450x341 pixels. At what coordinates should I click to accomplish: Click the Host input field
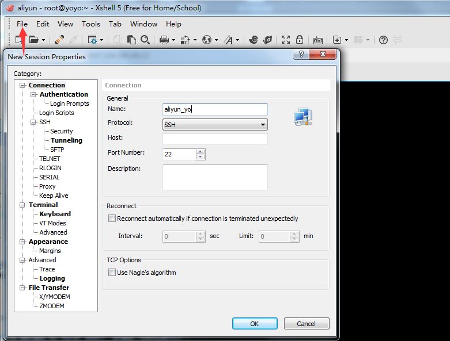point(215,139)
